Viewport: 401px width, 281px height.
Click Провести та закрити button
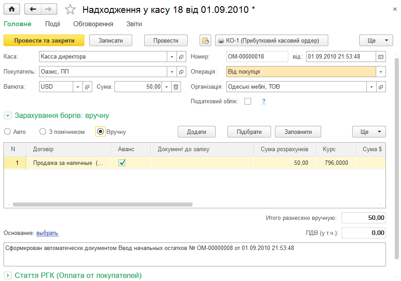tap(44, 40)
